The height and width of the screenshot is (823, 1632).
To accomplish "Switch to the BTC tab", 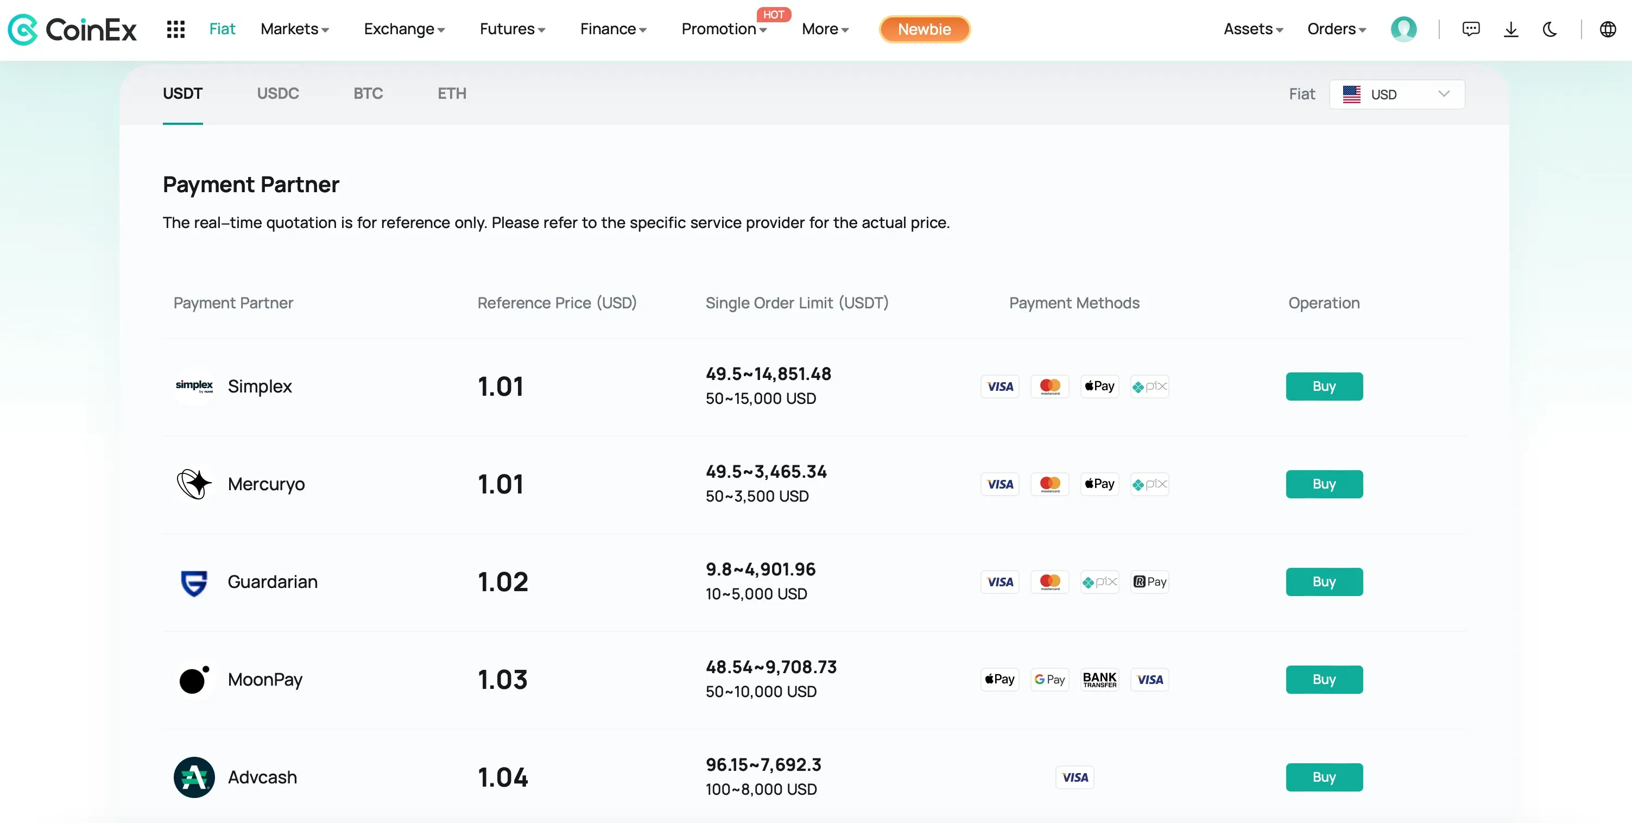I will click(368, 93).
